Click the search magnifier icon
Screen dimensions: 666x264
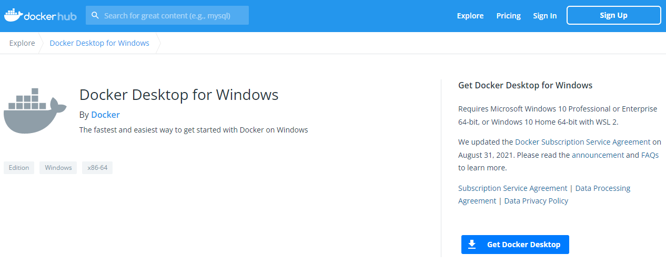pyautogui.click(x=95, y=15)
